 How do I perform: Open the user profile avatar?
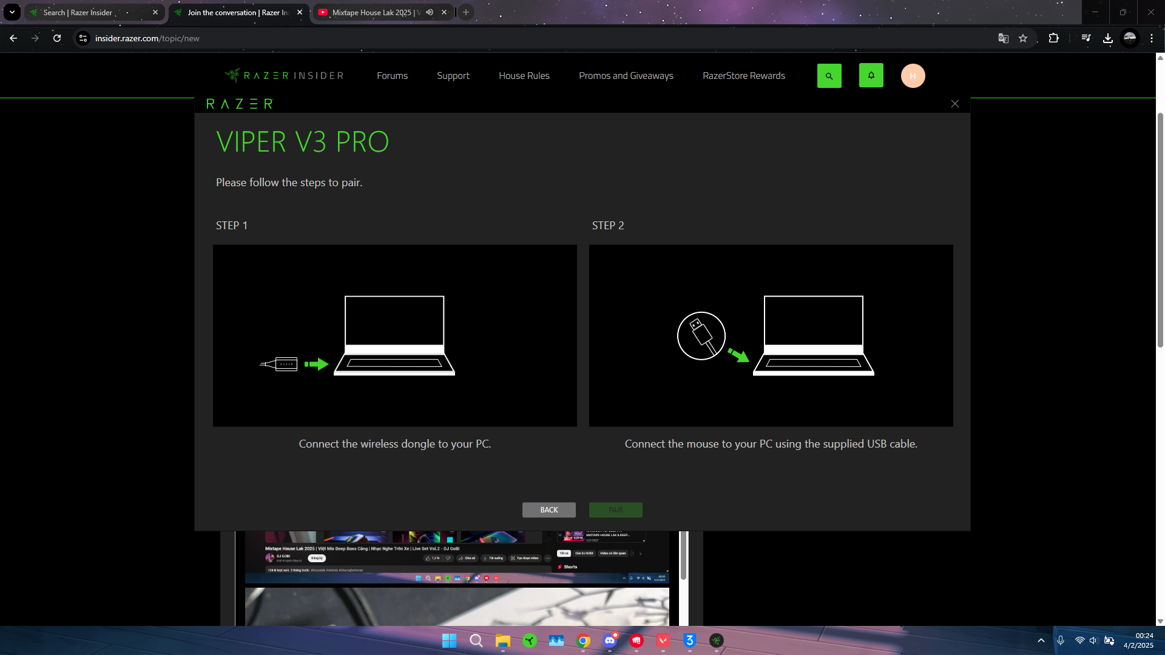click(913, 76)
